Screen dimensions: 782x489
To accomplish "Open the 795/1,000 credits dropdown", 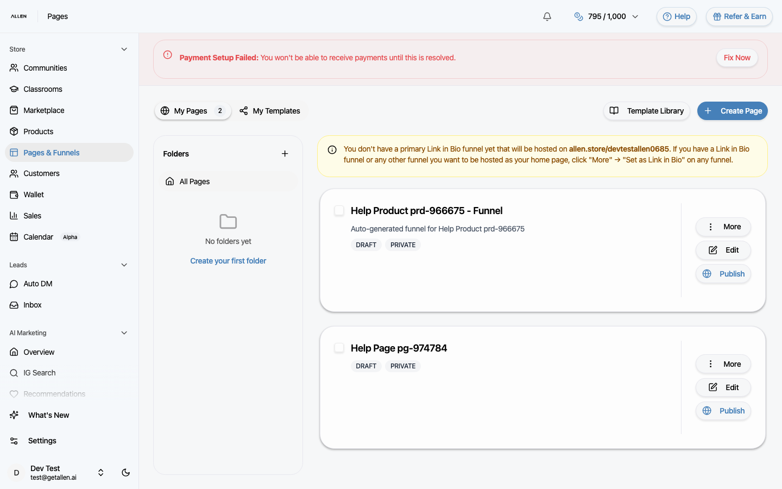I will (606, 16).
